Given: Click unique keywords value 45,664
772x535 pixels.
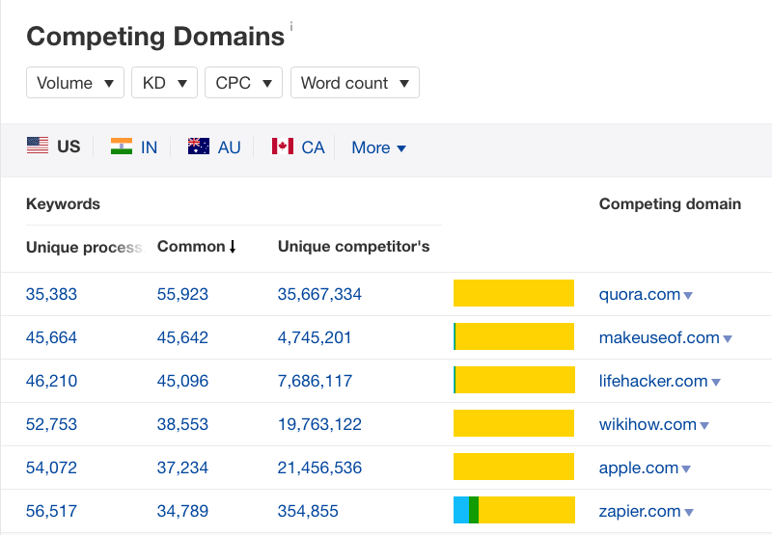Looking at the screenshot, I should pyautogui.click(x=51, y=337).
